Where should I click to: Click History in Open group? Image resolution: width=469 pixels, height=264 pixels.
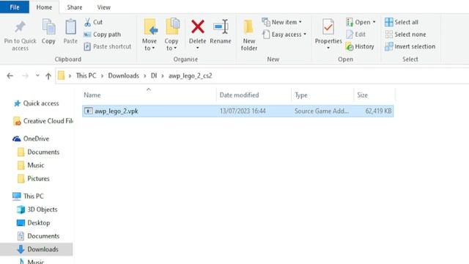tap(360, 47)
